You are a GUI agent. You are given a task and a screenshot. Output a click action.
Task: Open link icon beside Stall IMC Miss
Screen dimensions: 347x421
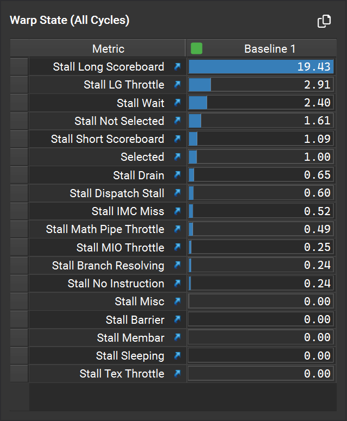(x=178, y=211)
